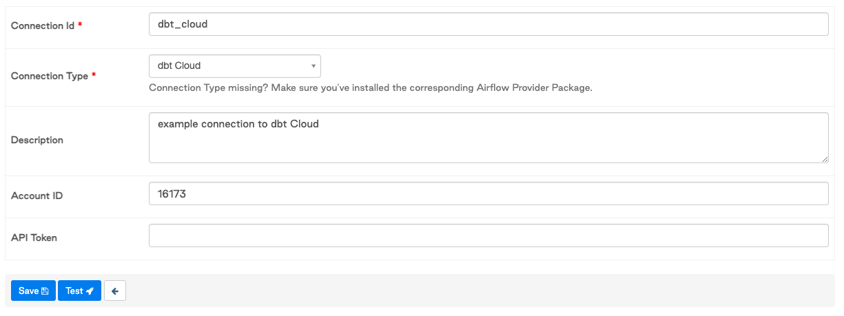
Task: Click the red asterisk beside Connection Type
Action: (94, 76)
